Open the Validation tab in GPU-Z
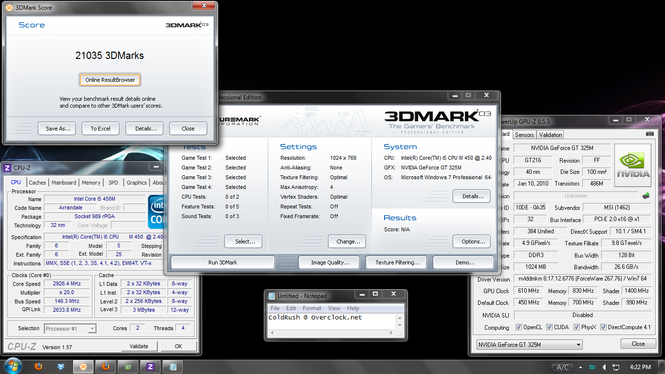This screenshot has width=665, height=374. 551,135
